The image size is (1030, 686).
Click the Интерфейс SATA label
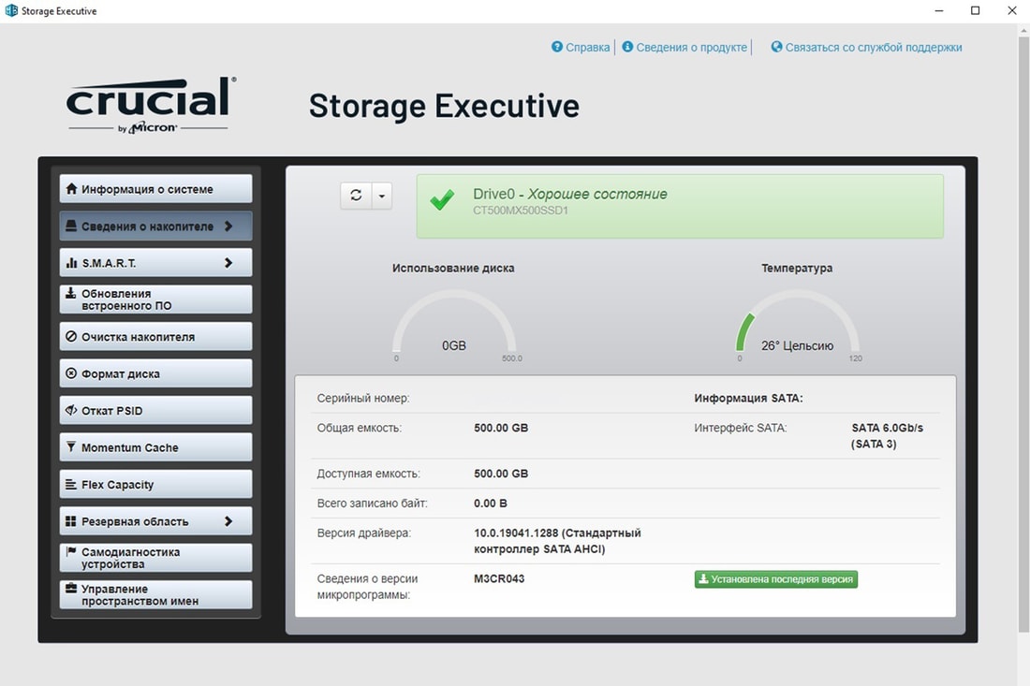pos(741,428)
